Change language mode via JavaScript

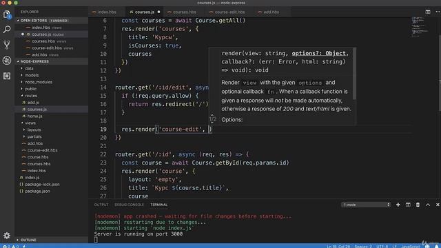pos(411,247)
